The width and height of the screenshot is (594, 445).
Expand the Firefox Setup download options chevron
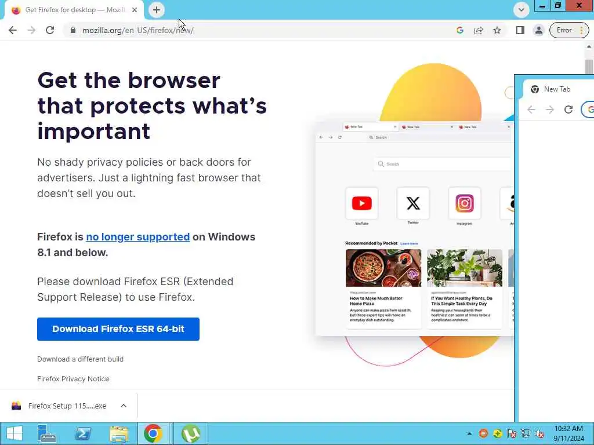pos(124,406)
